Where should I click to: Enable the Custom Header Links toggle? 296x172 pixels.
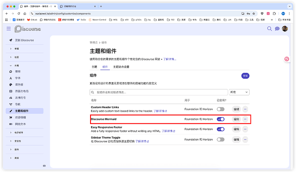(x=220, y=109)
